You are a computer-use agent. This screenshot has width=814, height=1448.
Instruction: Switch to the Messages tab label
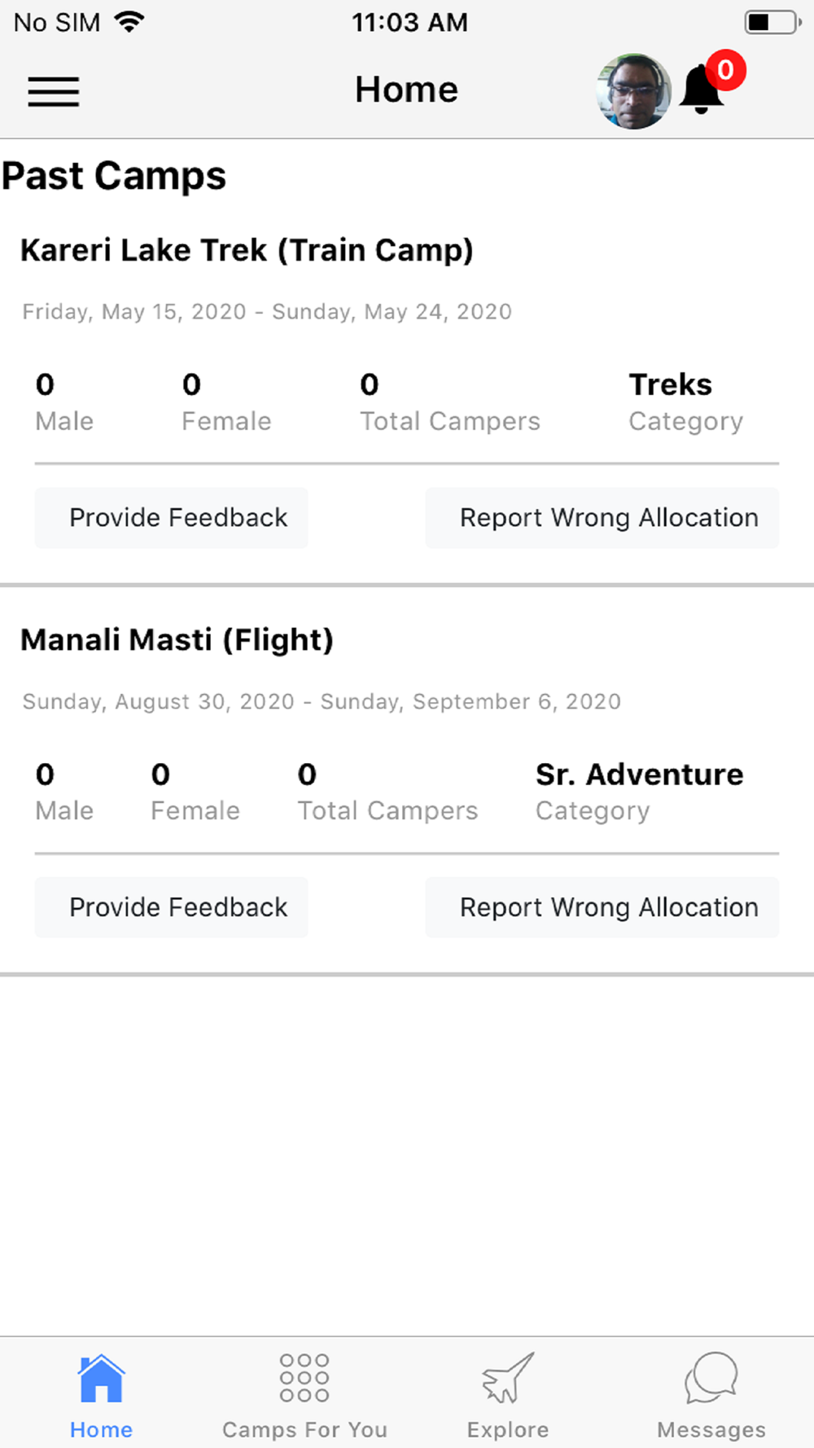point(711,1430)
